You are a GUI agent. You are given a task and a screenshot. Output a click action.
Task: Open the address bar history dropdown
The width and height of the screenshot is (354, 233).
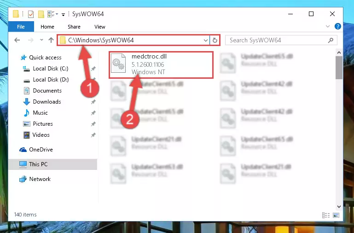tap(205, 41)
